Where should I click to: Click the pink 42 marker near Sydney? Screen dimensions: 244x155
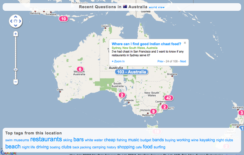point(169,98)
